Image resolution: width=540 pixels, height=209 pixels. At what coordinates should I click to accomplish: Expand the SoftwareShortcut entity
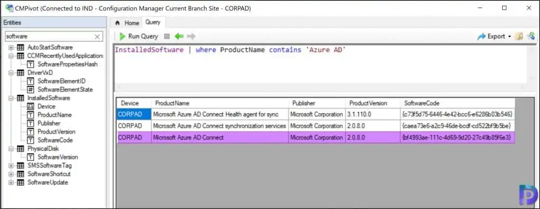[11, 174]
